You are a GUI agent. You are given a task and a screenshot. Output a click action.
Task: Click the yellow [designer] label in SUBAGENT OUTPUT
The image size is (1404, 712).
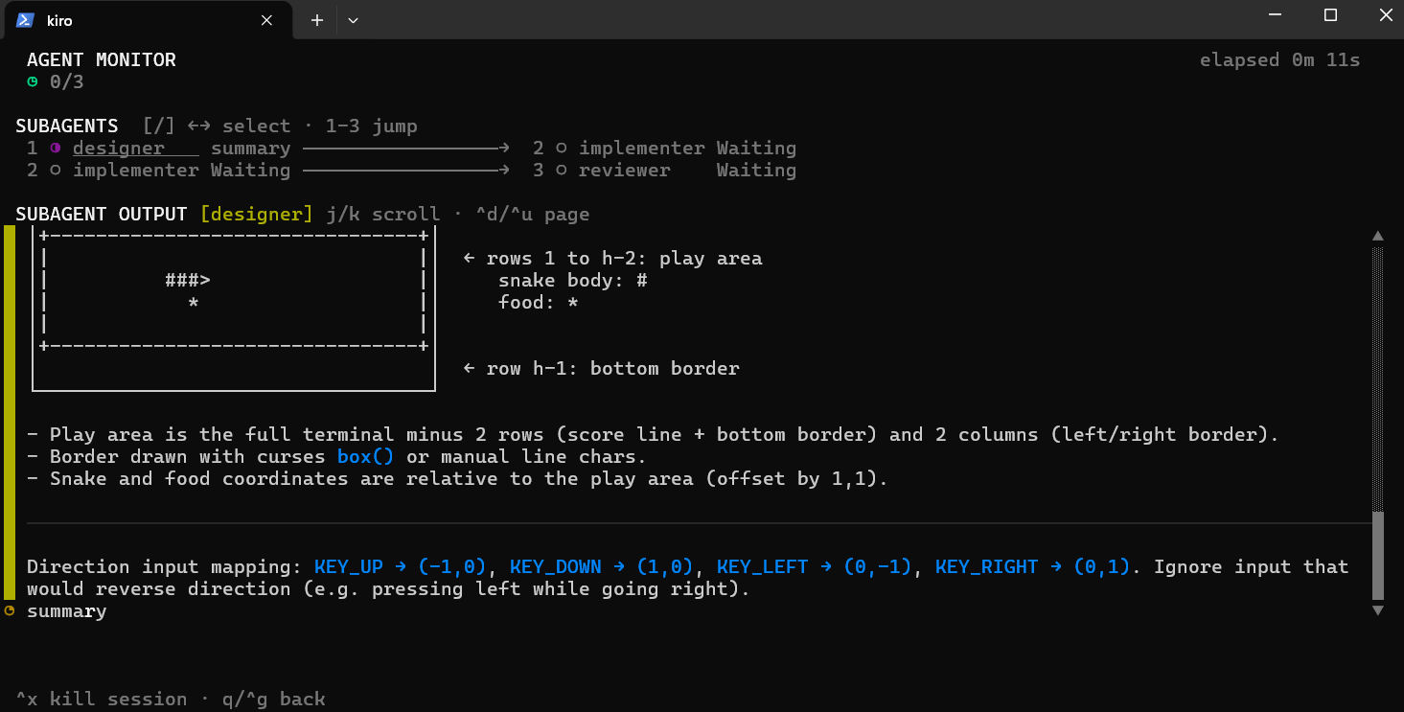click(256, 214)
